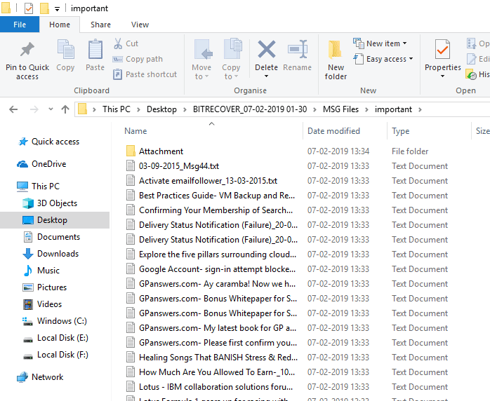
Task: Open the File menu tab
Action: (x=20, y=25)
